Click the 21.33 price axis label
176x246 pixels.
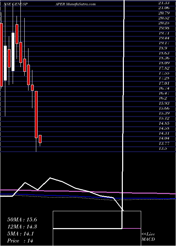coord(164,3)
